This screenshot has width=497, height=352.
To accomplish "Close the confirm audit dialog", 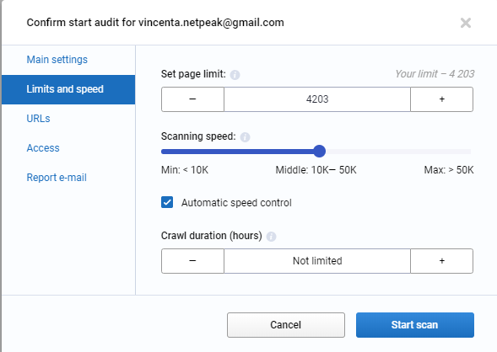I will pyautogui.click(x=466, y=23).
